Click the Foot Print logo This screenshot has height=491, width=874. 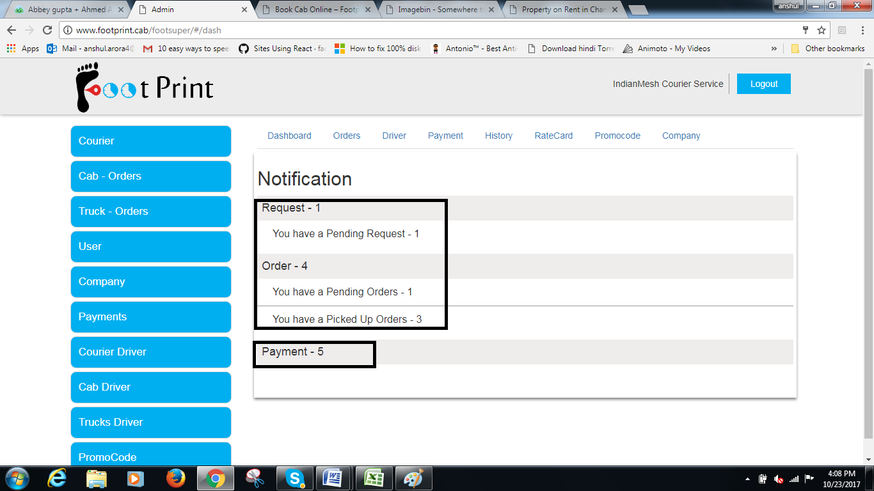point(145,87)
